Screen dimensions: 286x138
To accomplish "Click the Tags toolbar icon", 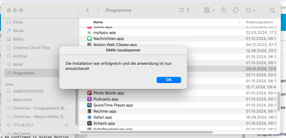I will (x=235, y=10).
